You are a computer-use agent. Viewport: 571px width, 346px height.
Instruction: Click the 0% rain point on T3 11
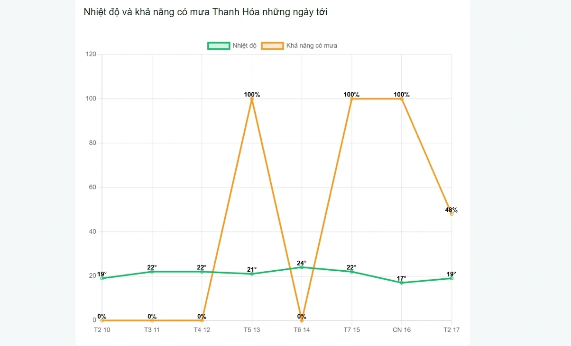point(152,320)
